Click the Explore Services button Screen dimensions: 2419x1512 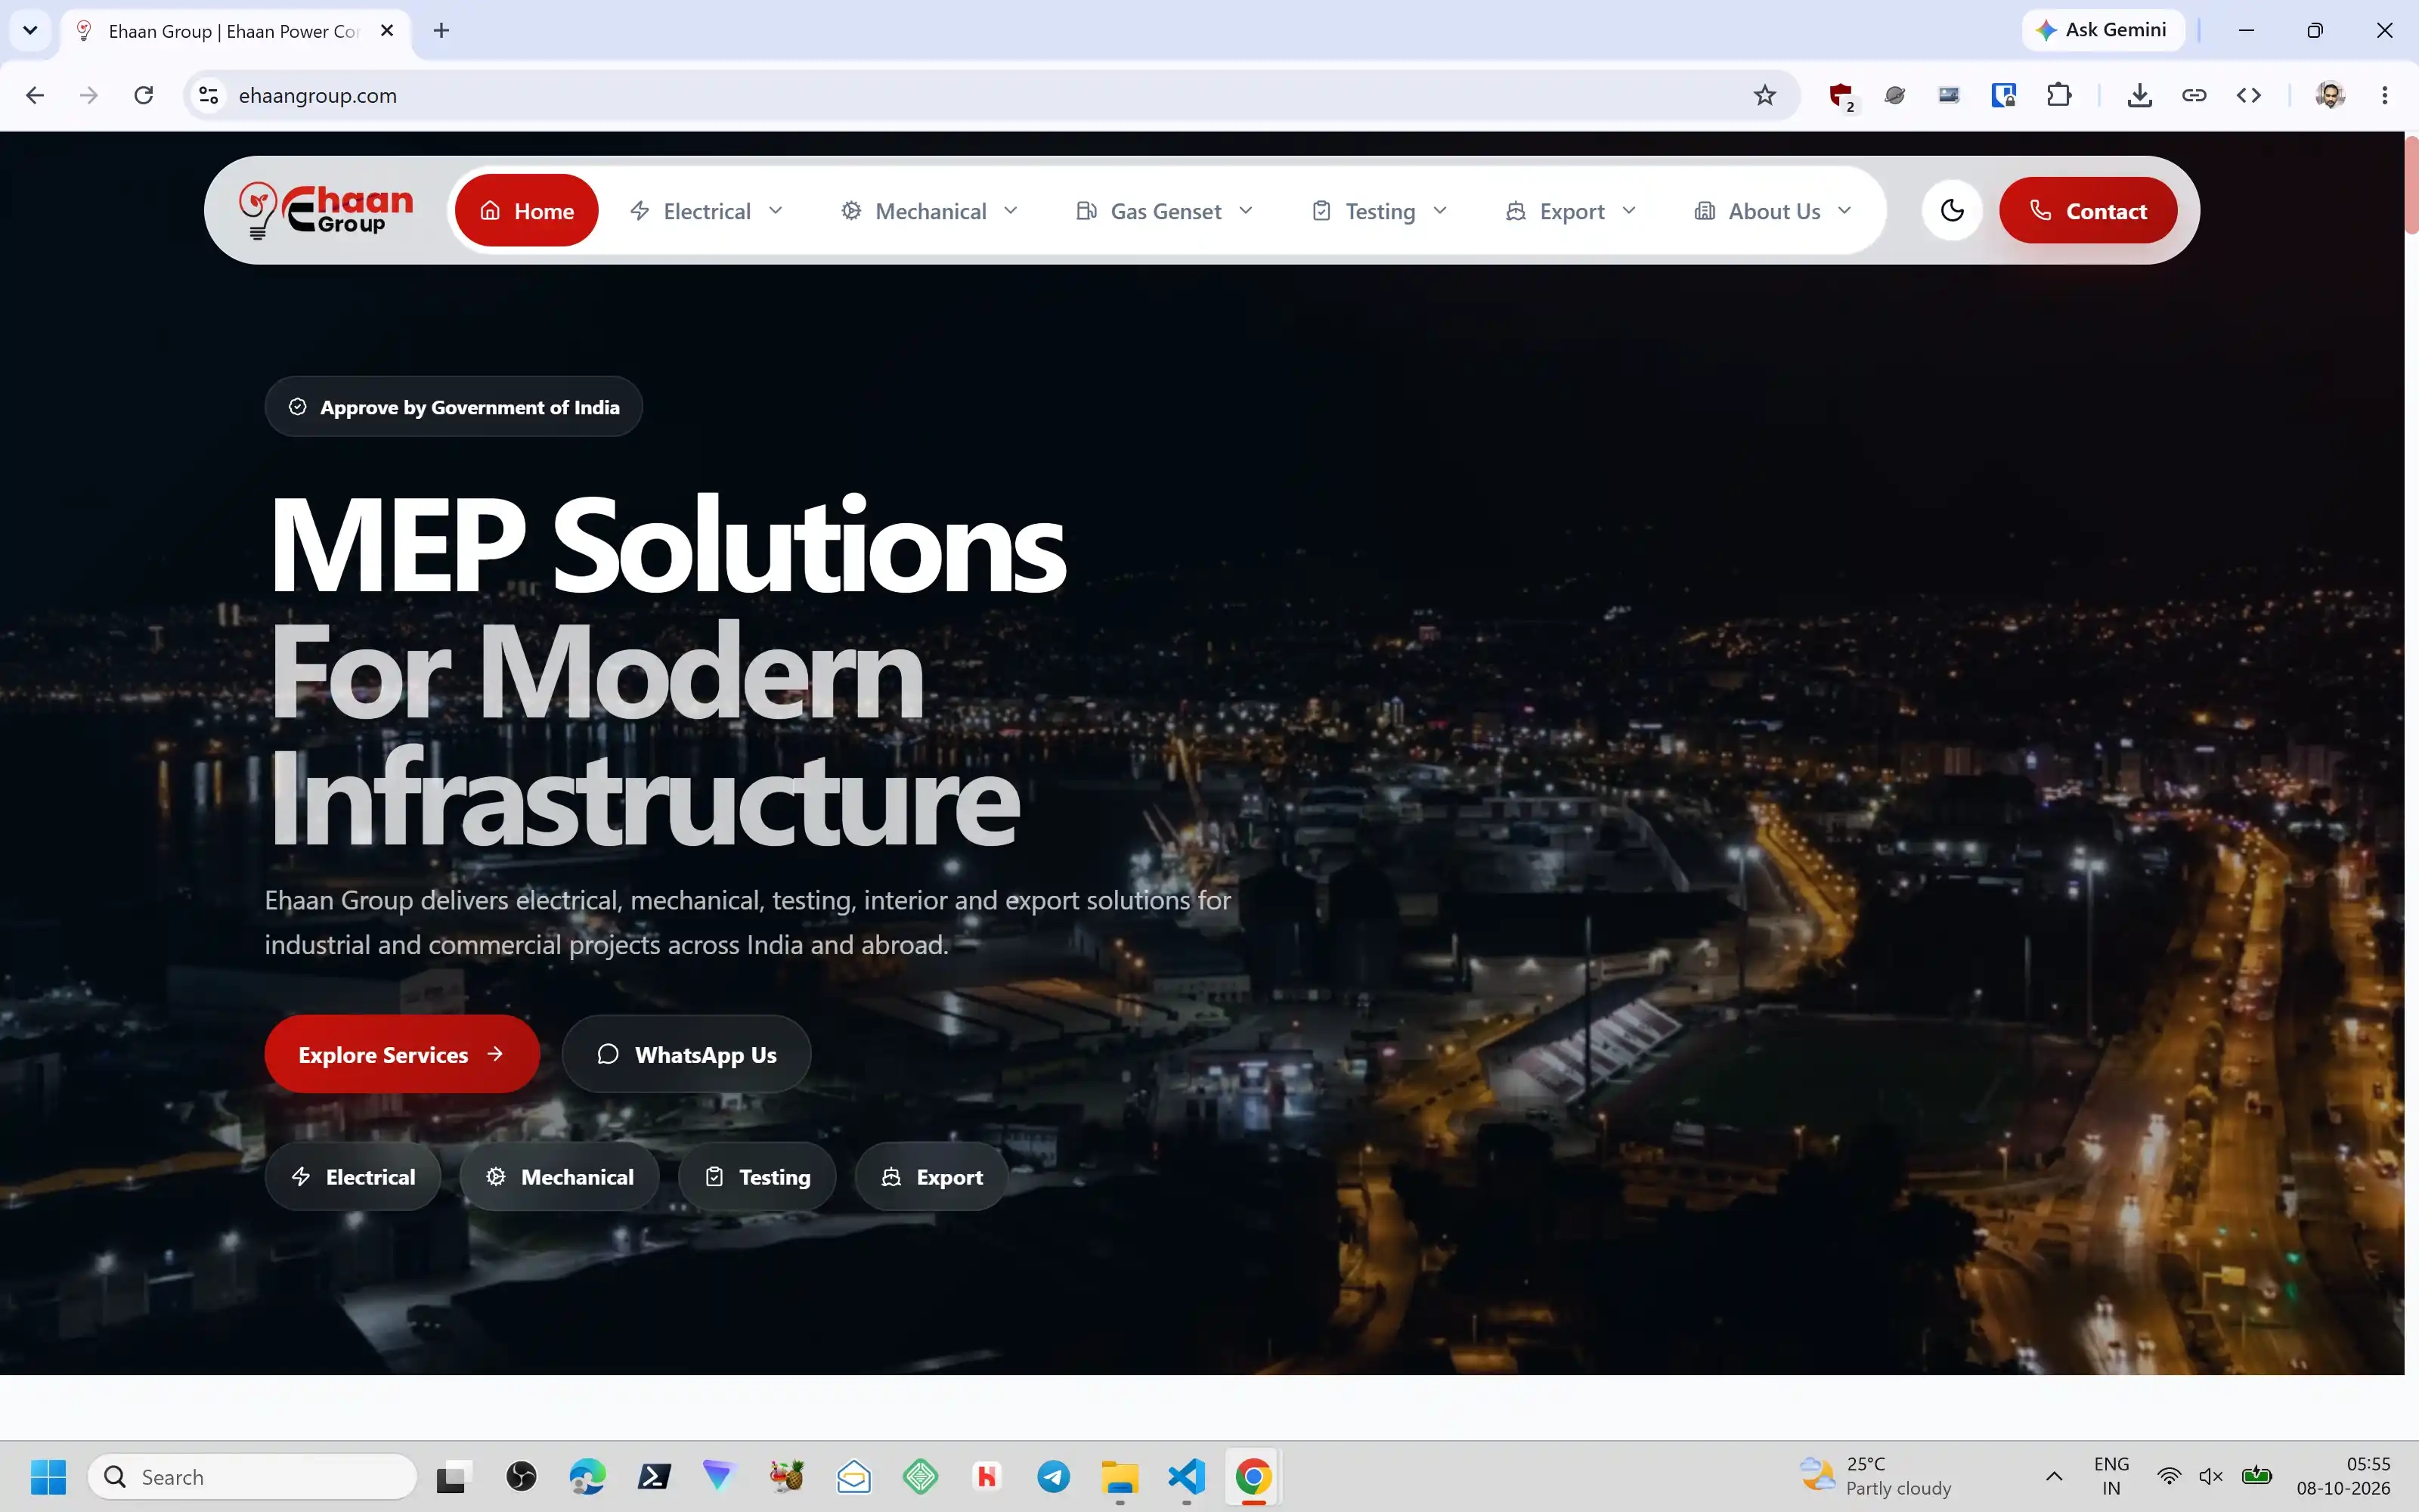click(x=402, y=1054)
